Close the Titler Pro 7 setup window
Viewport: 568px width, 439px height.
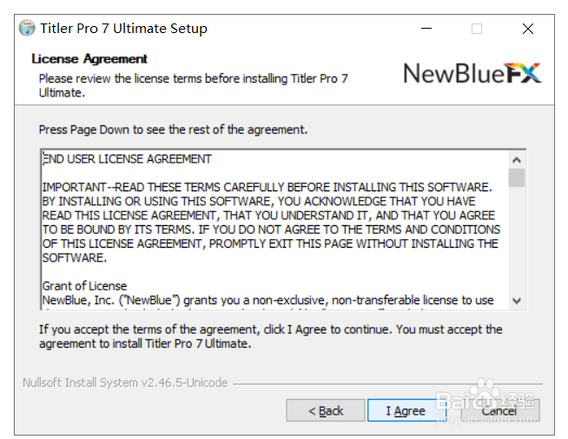click(x=528, y=29)
